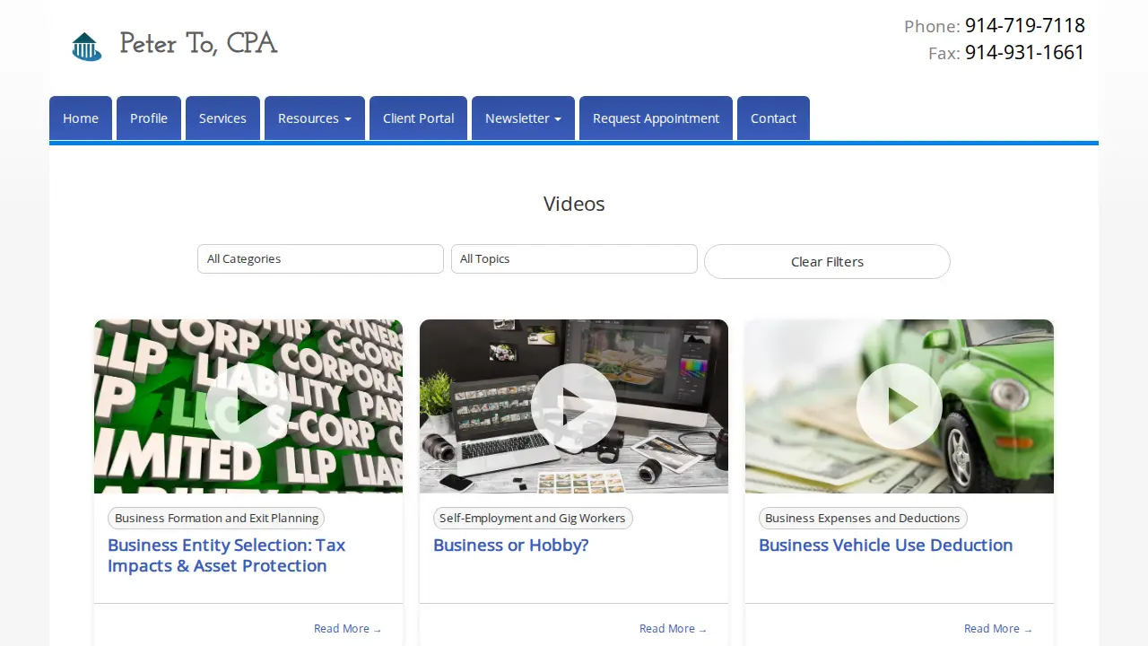Open the Business Entity Selection title link
The height and width of the screenshot is (646, 1148).
226,555
